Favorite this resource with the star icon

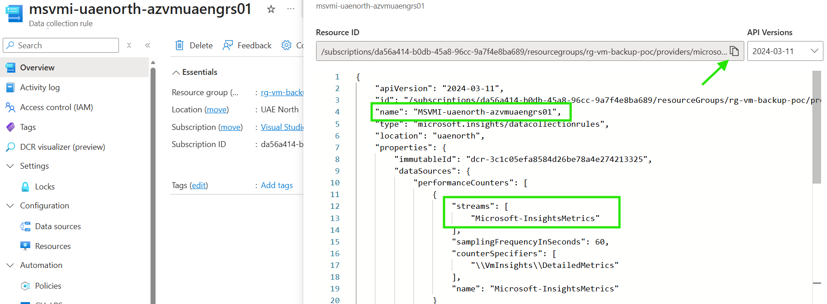[x=271, y=9]
